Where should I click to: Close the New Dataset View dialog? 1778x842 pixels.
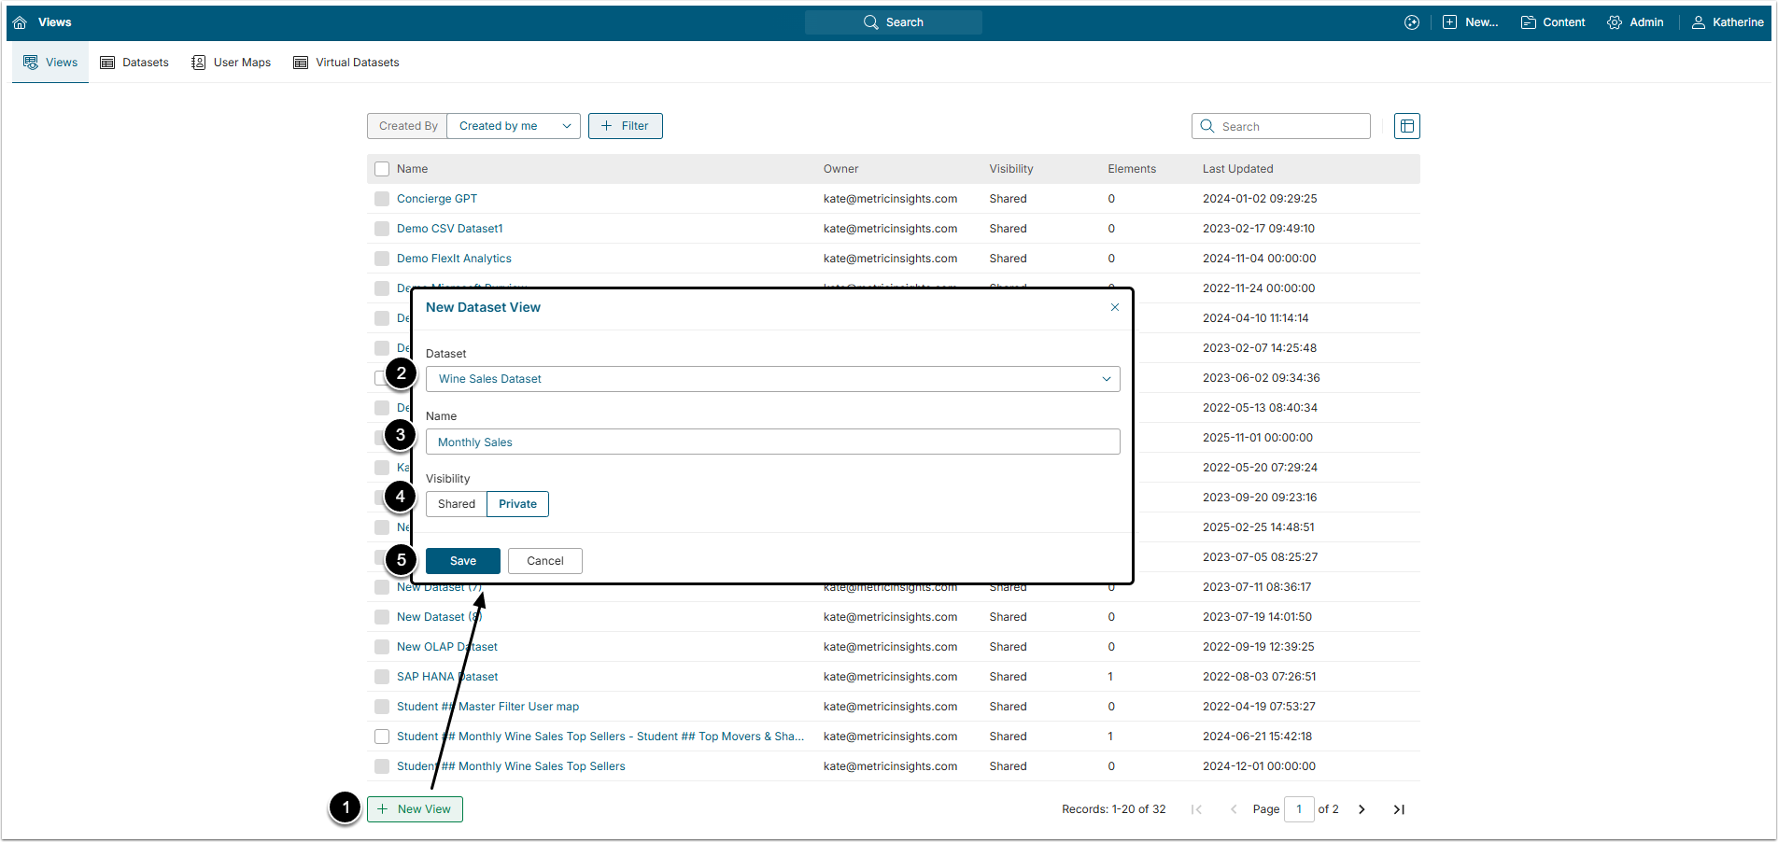pos(1114,307)
